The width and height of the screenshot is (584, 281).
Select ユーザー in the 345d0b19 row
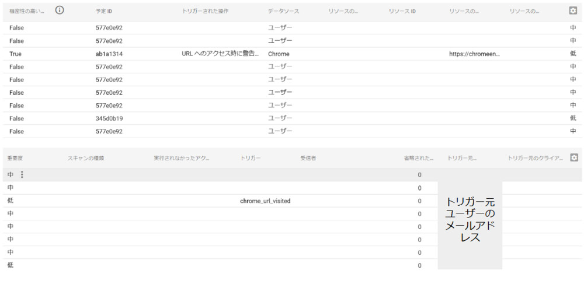[280, 118]
